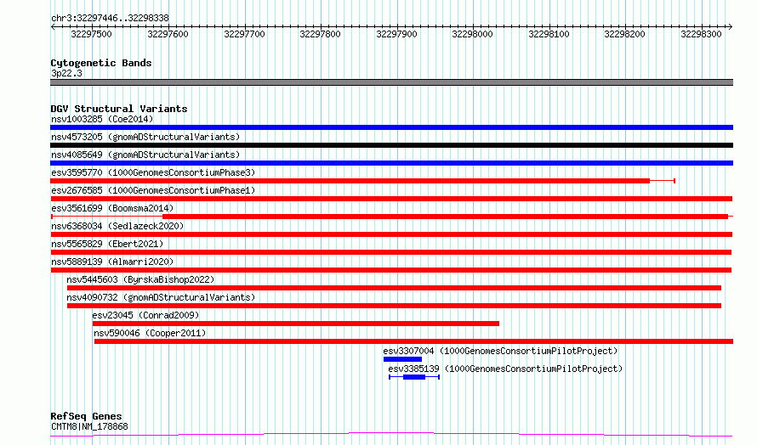This screenshot has height=445, width=757.
Task: Open the CMTM8|NM_178868 gene label
Action: click(x=89, y=426)
